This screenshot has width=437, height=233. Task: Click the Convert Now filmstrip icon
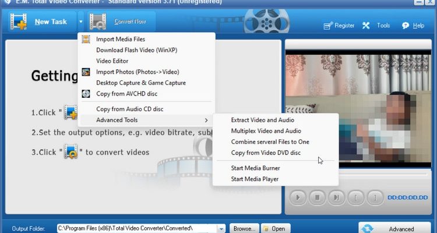click(x=97, y=22)
